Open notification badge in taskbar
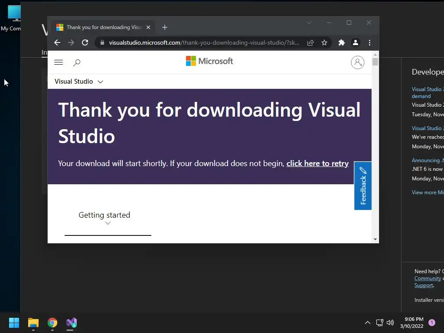The width and height of the screenshot is (444, 333). point(432,323)
